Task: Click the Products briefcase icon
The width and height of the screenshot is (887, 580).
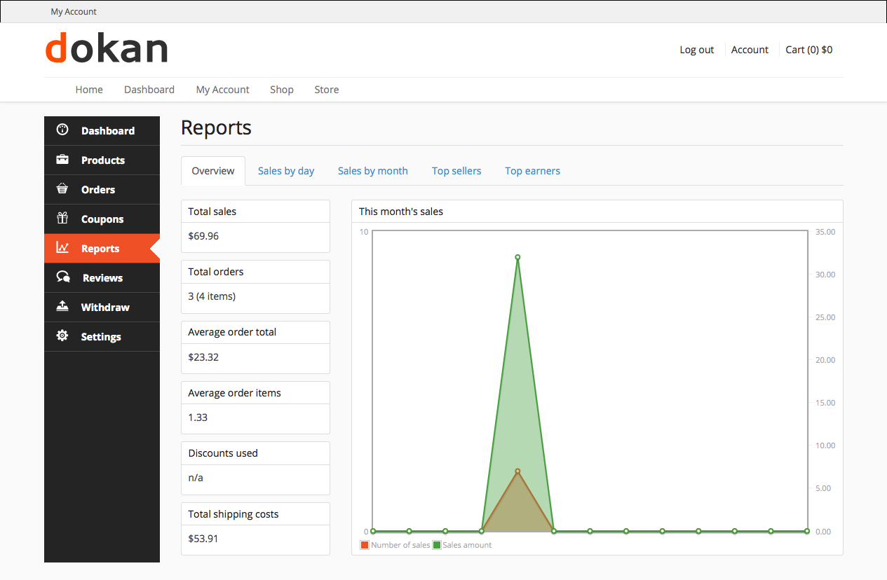Action: click(x=62, y=160)
